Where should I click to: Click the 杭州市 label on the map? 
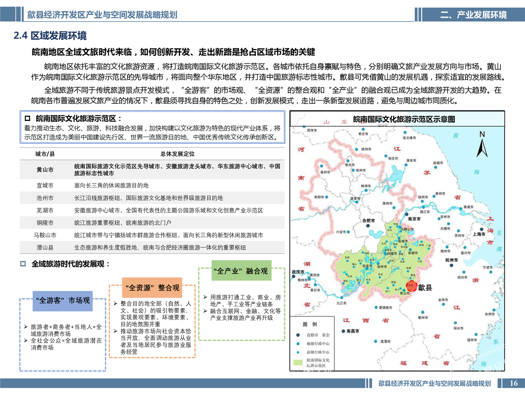tap(452, 260)
